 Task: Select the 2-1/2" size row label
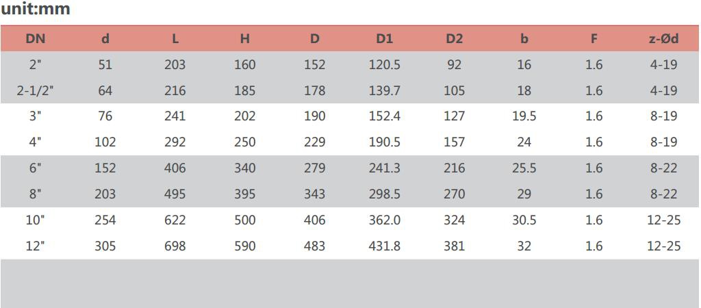(x=36, y=91)
